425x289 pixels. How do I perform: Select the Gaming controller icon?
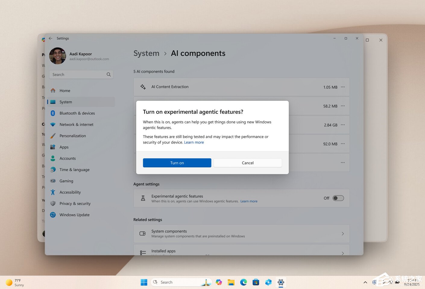[x=53, y=181]
